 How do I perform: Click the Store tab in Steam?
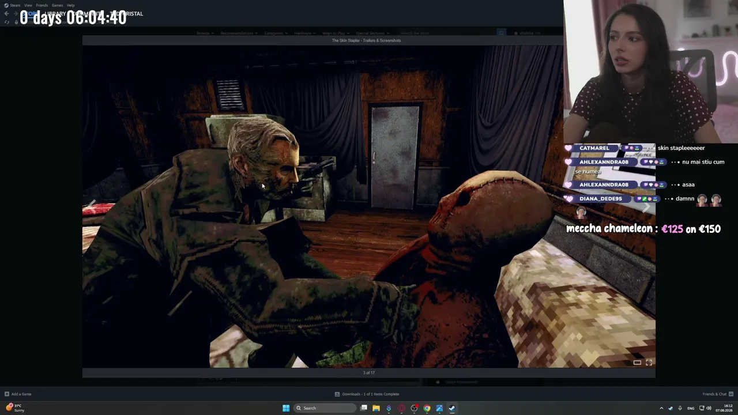pos(29,14)
